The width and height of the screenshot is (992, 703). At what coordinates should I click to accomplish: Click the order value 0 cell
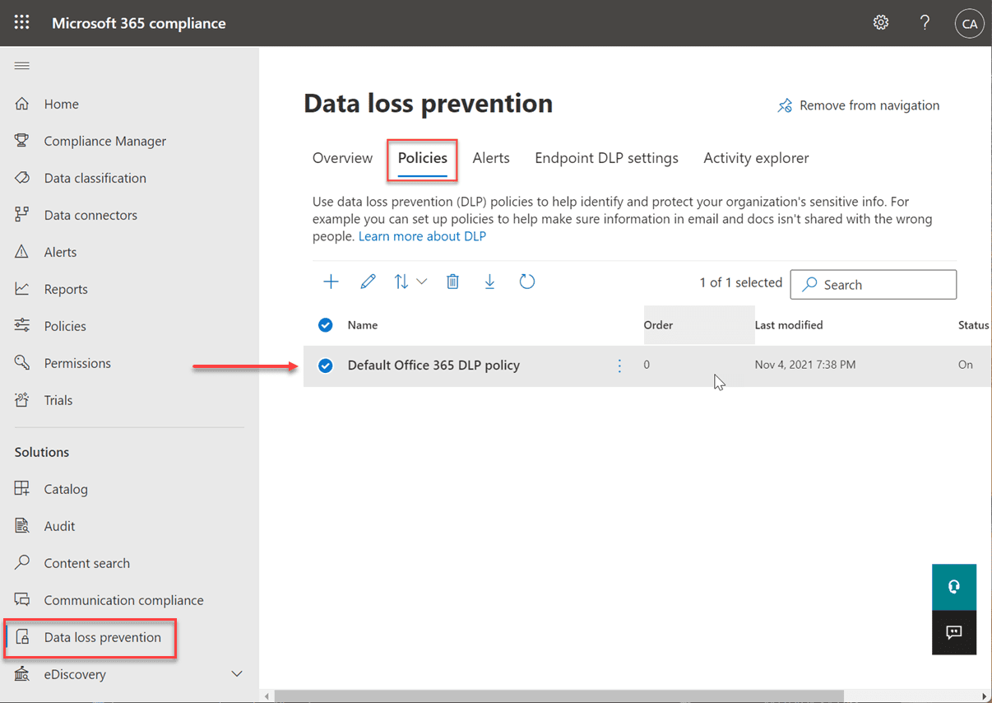(647, 365)
